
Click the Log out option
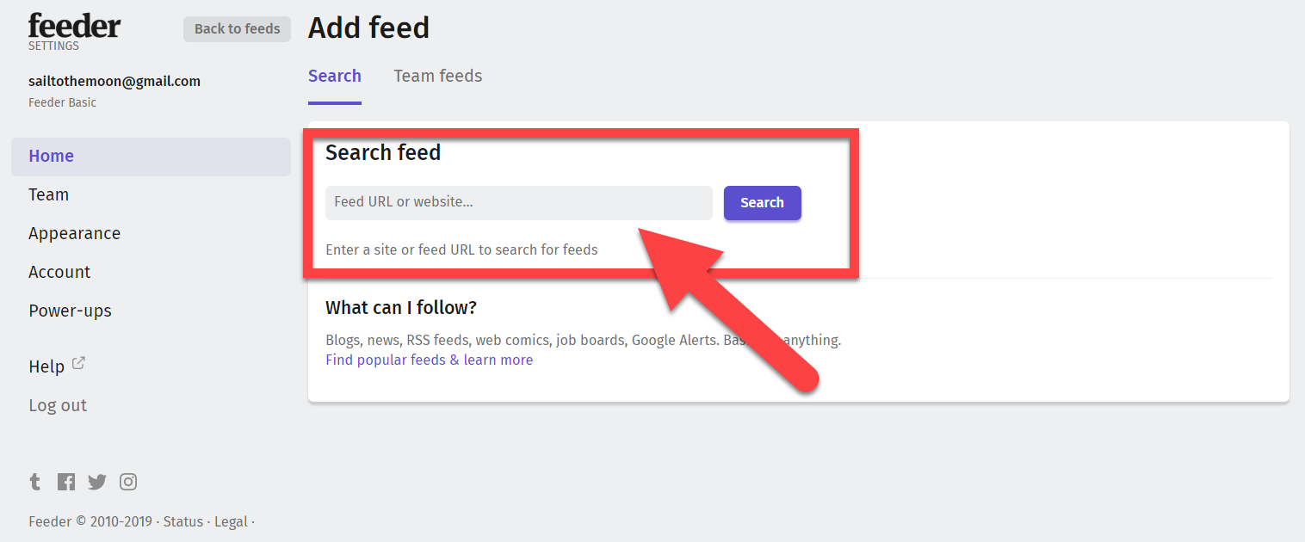click(58, 404)
